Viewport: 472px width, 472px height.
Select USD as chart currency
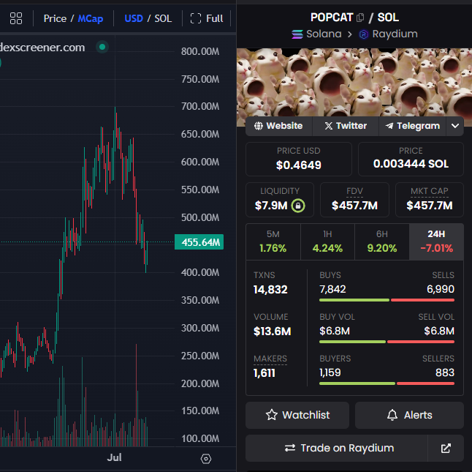[x=134, y=19]
